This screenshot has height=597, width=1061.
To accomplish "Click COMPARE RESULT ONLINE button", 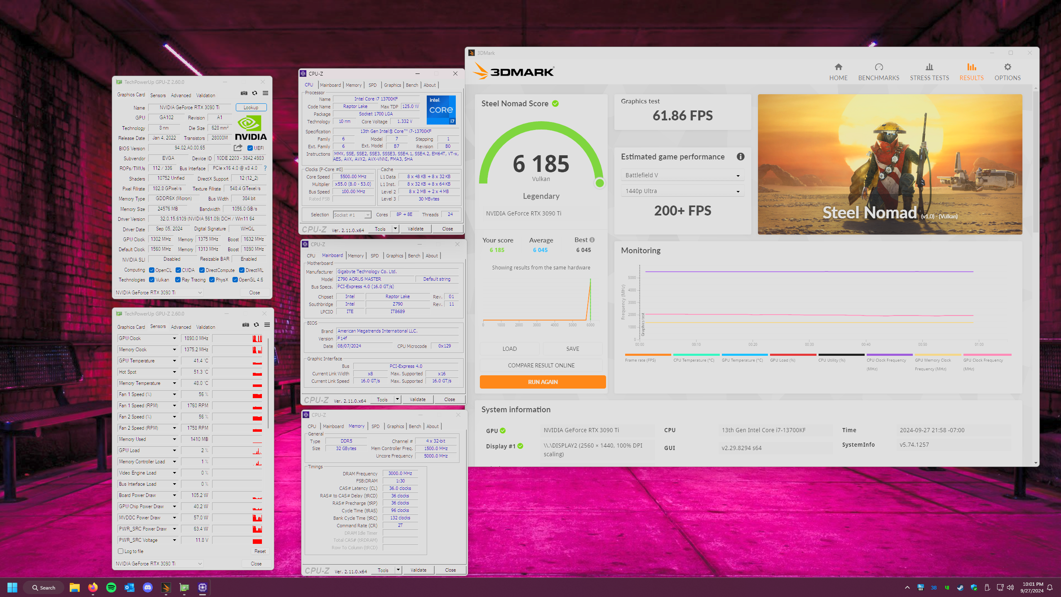I will (x=541, y=365).
